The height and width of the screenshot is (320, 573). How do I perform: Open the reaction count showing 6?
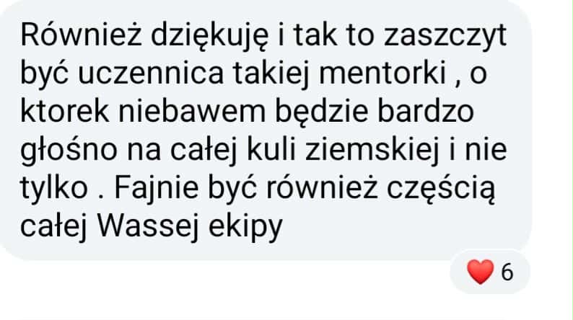[507, 272]
